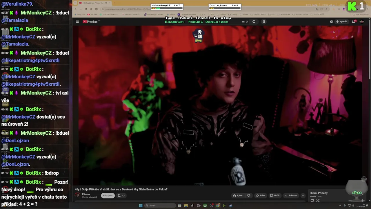The width and height of the screenshot is (371, 209).
Task: Reload the browser page
Action: click(86, 9)
